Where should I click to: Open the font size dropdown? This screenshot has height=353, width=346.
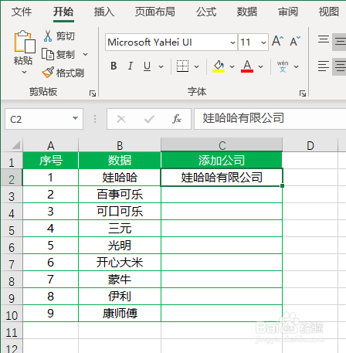click(x=263, y=42)
